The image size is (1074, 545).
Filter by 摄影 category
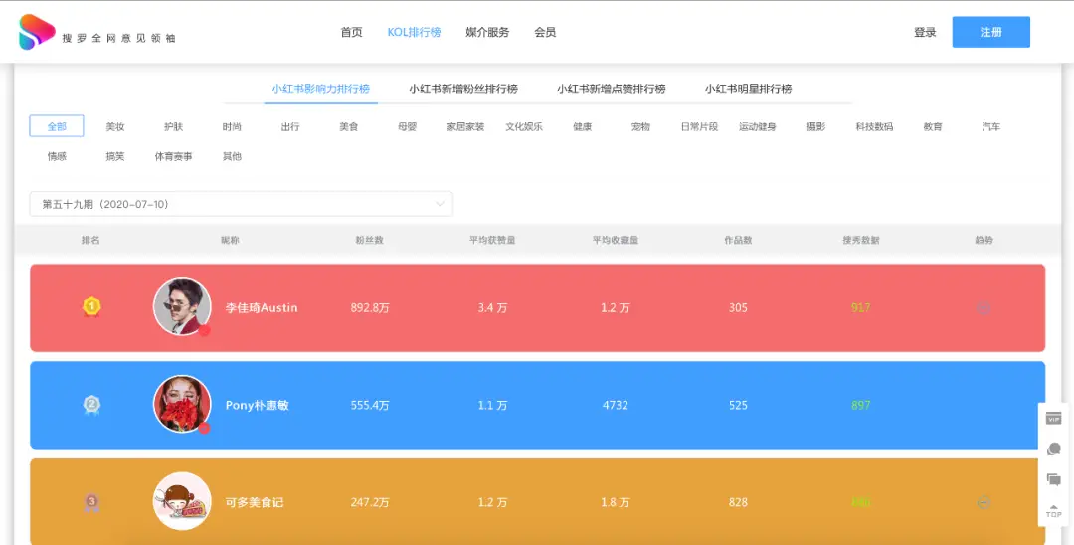[x=815, y=126]
